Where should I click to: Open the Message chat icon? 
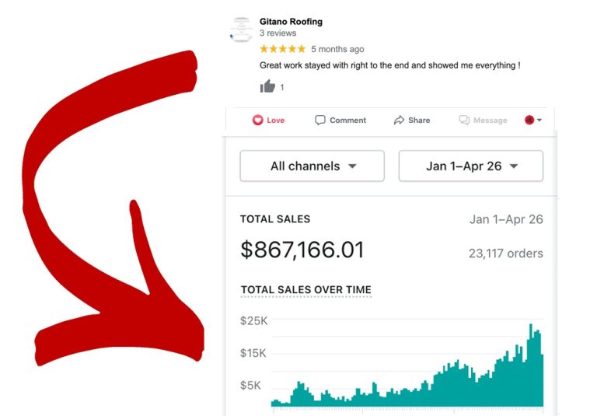464,121
